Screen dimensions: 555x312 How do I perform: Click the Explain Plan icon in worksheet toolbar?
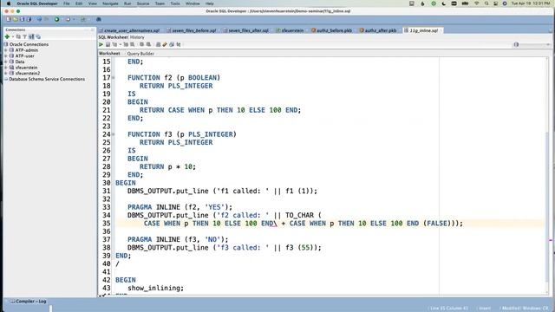114,44
